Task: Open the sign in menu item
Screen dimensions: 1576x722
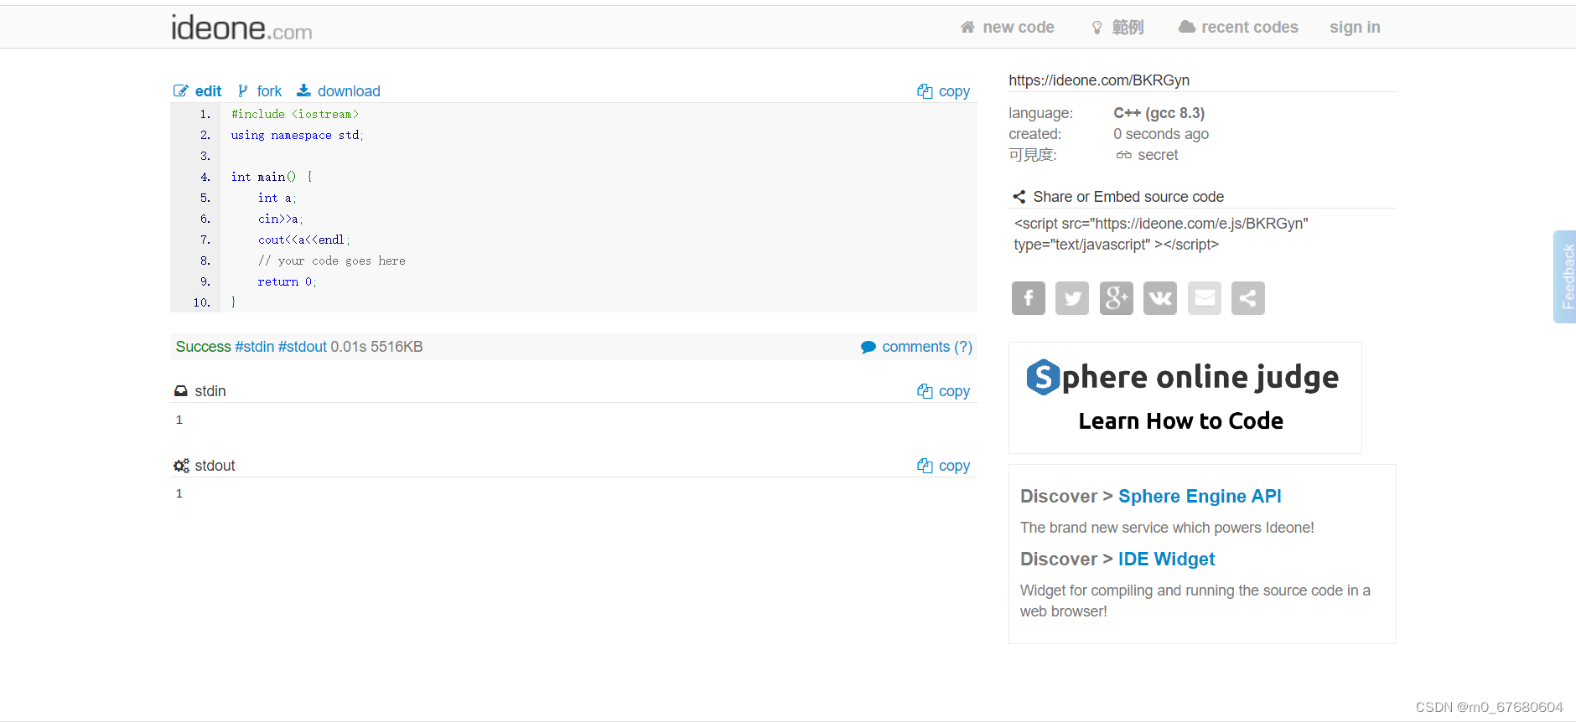Action: click(1355, 27)
